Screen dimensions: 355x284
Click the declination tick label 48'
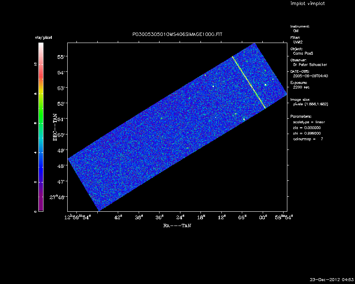(x=61, y=166)
